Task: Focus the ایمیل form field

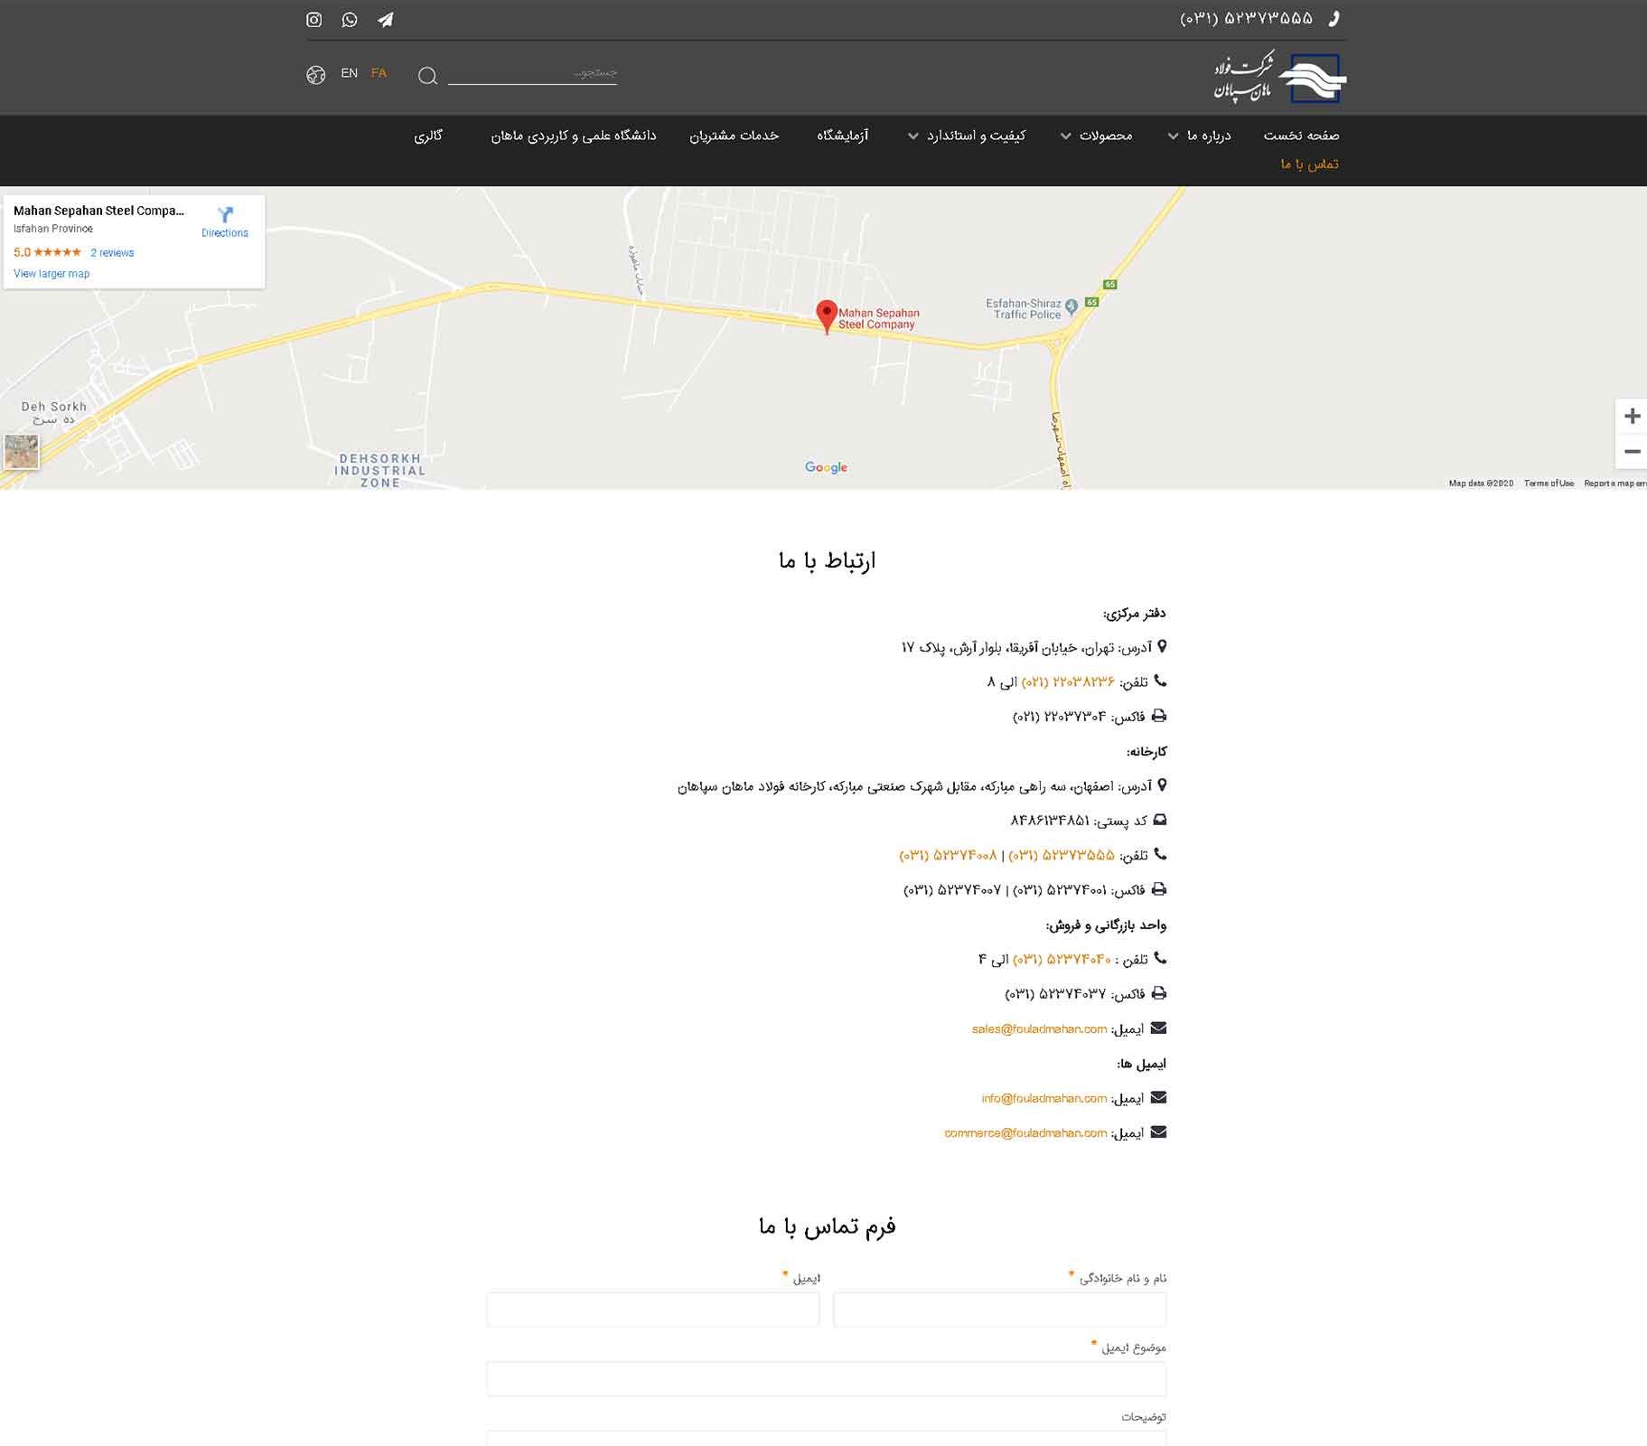Action: click(652, 1309)
